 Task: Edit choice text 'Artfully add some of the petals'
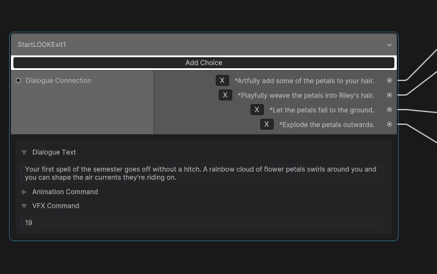coord(304,81)
